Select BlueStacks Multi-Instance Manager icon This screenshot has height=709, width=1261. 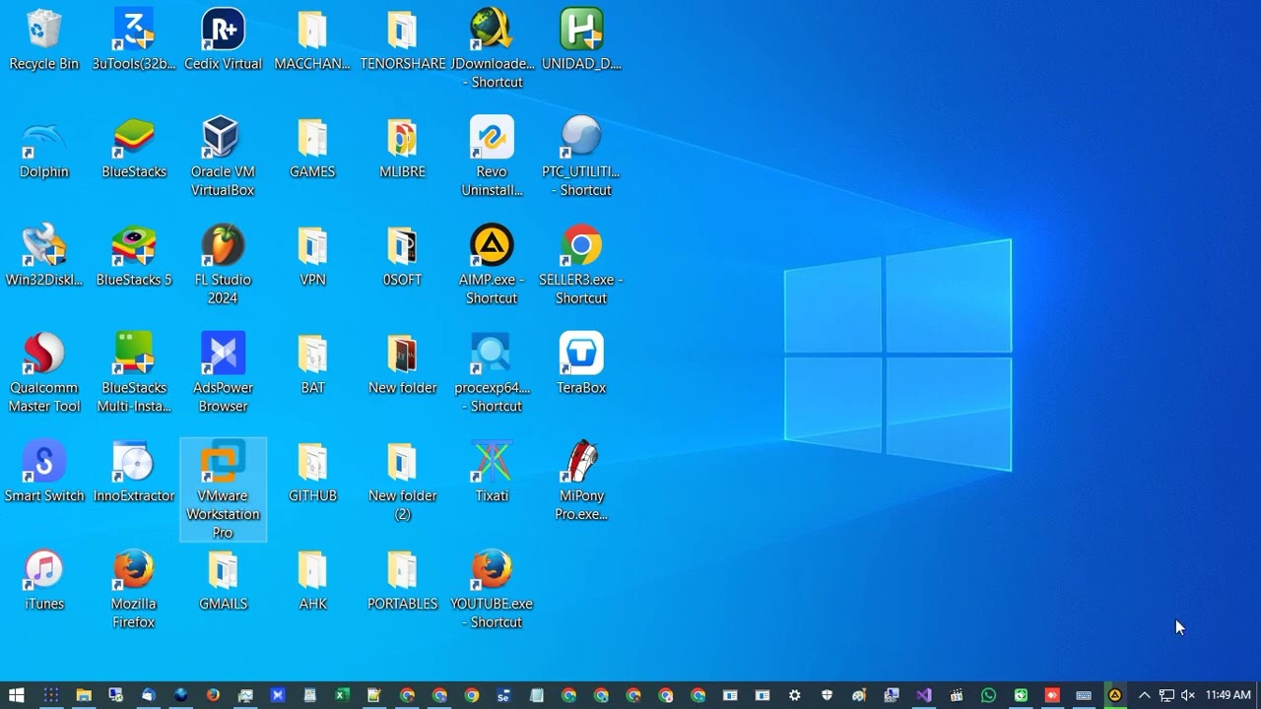134,373
